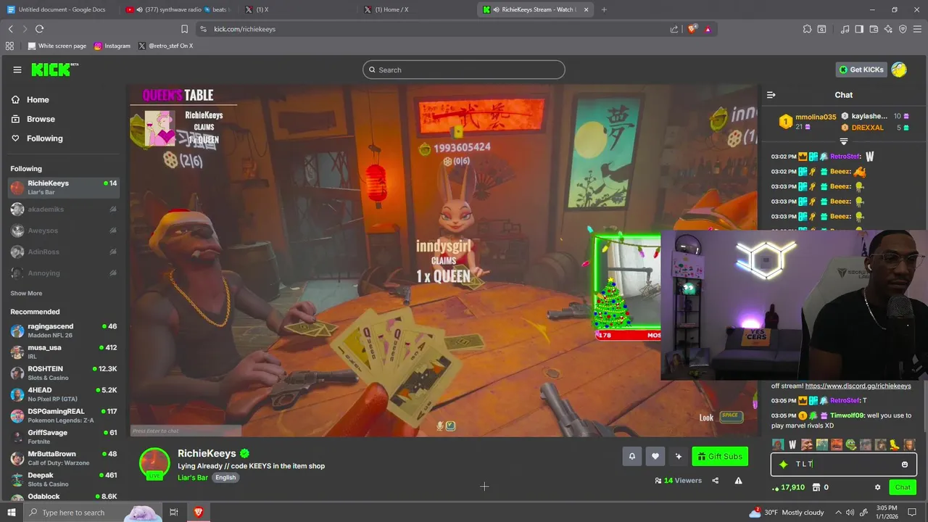Click the English language tag
The image size is (928, 522).
pos(225,478)
